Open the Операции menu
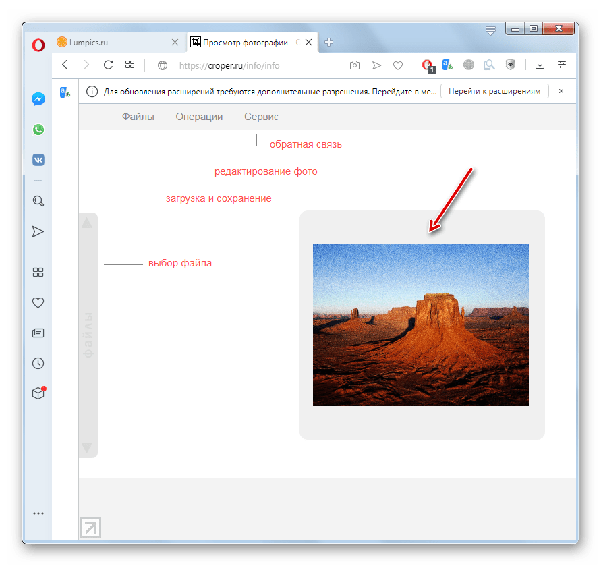The width and height of the screenshot is (601, 566). 199,117
